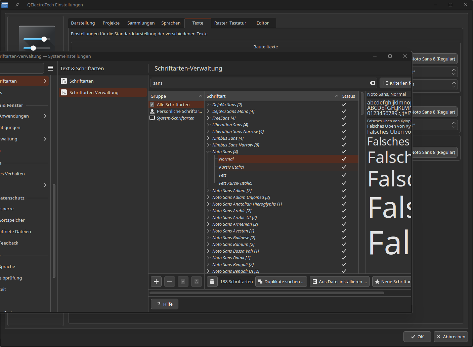473x347 pixels.
Task: Click the 'Schriftarten' module icon
Action: pos(64,81)
